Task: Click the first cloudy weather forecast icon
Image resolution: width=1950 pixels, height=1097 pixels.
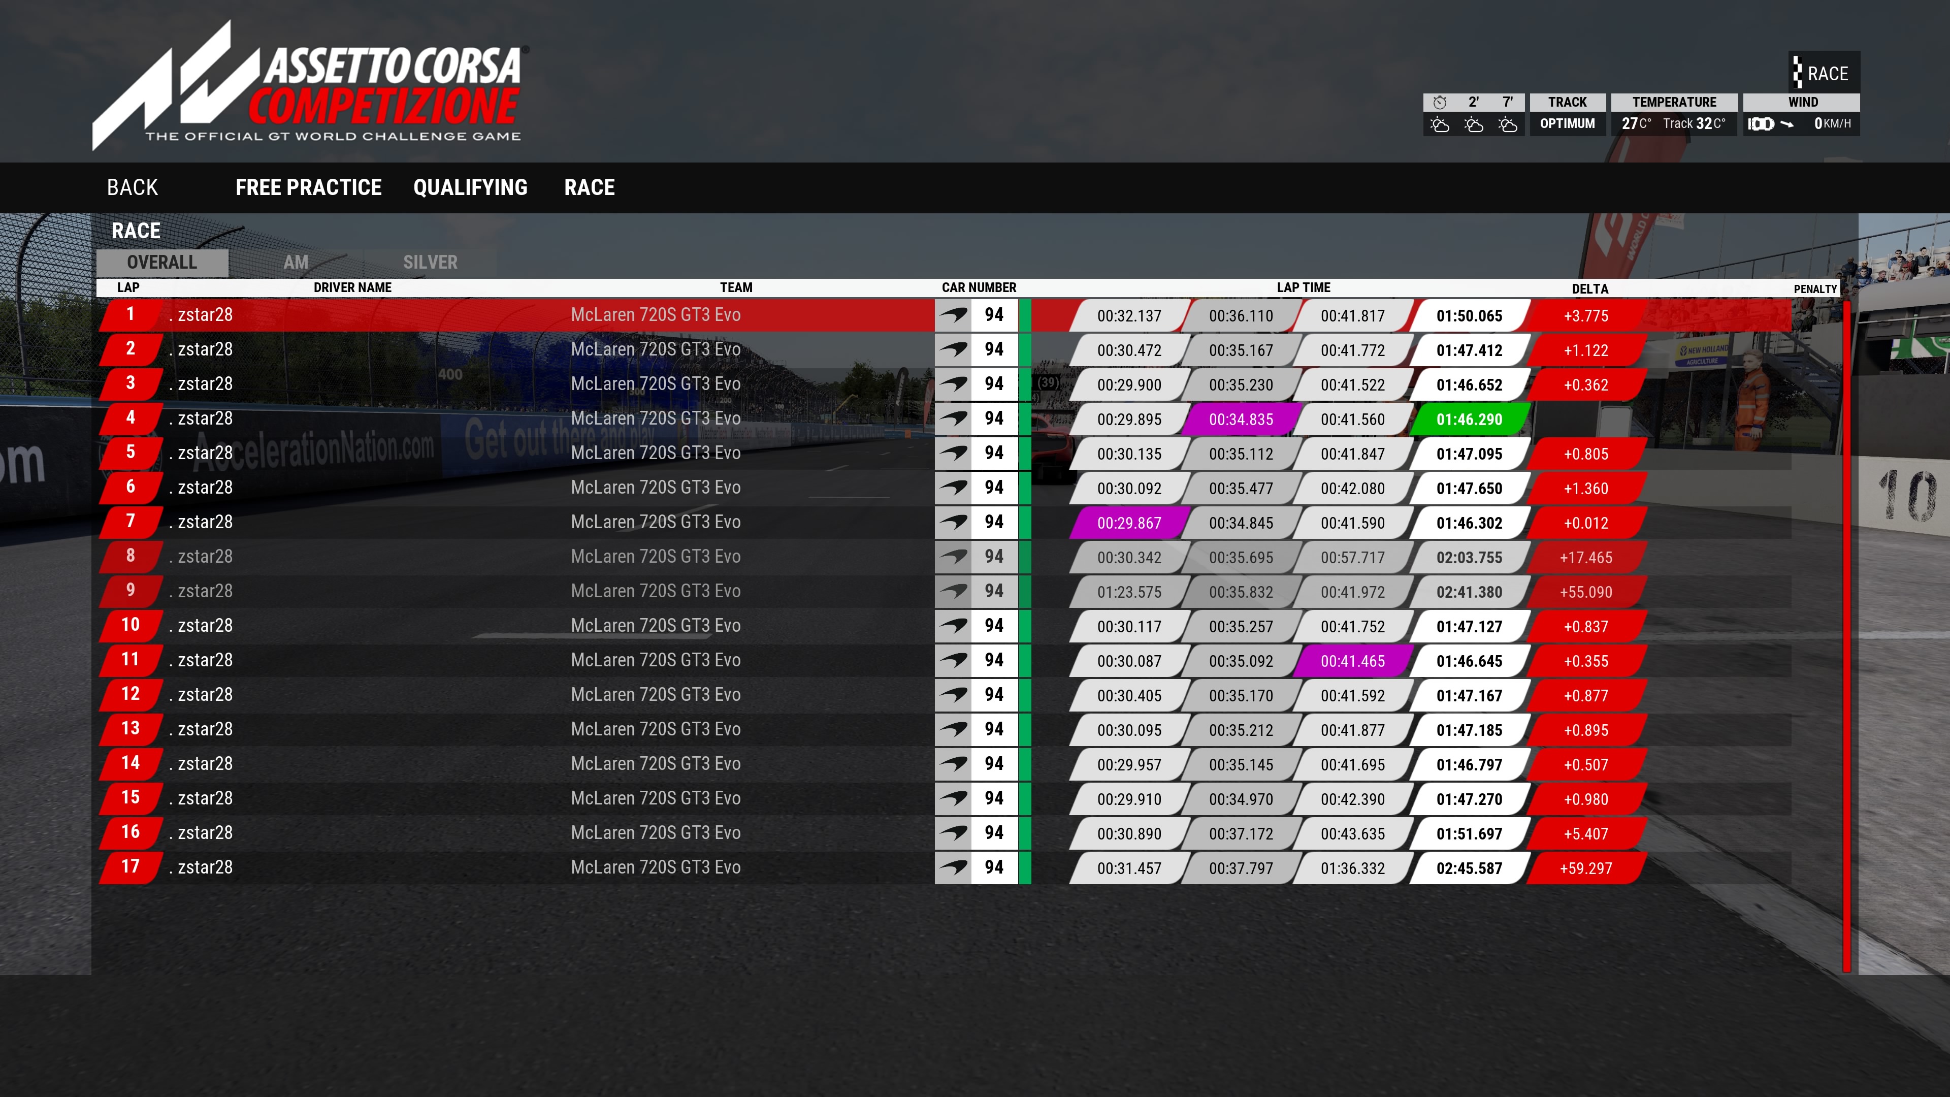Action: tap(1440, 125)
